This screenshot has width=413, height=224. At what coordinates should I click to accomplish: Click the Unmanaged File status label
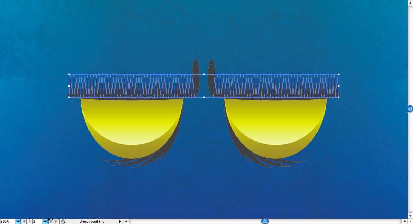(92, 222)
